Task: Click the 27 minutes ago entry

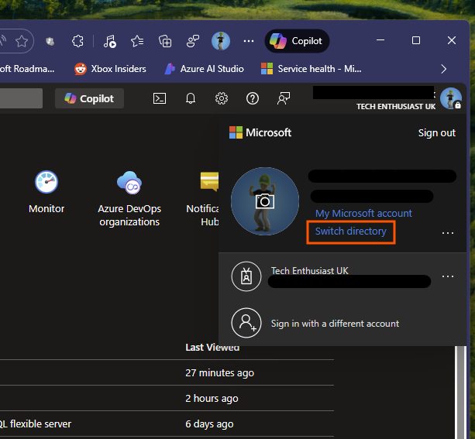Action: click(219, 373)
